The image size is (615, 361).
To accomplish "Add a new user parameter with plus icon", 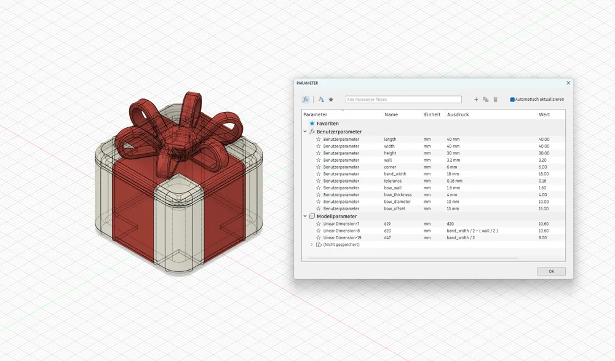I will (x=475, y=98).
